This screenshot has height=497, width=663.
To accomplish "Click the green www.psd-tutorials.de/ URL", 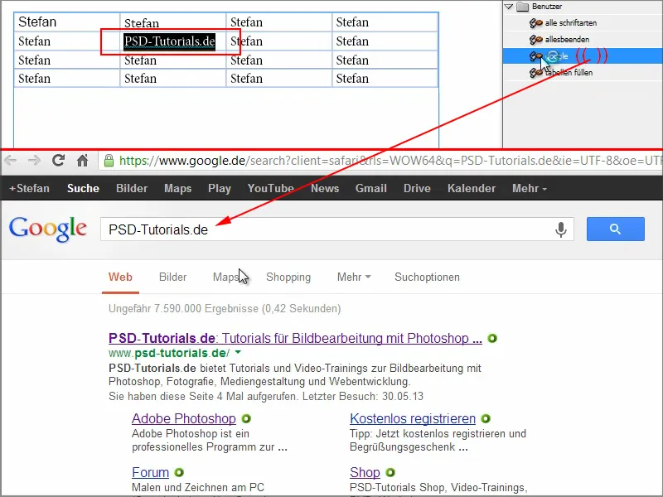I will pyautogui.click(x=169, y=353).
